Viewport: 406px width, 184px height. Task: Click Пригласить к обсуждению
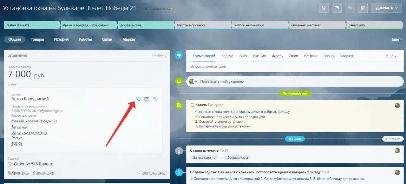[x=221, y=82]
